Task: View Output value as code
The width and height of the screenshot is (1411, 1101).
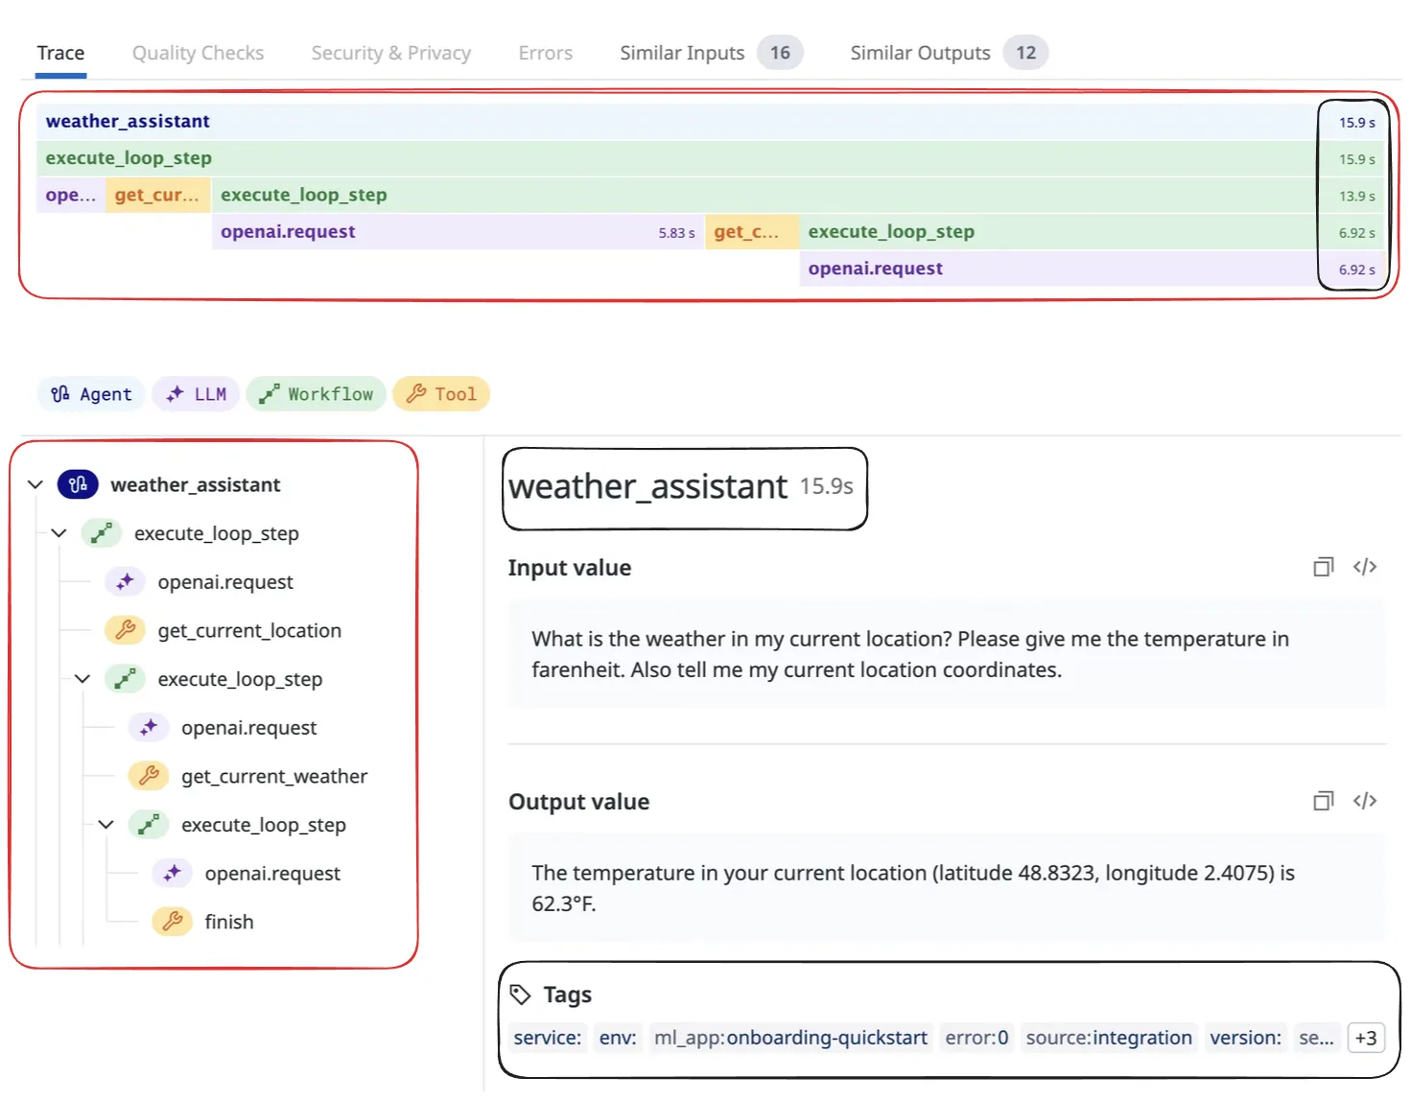Action: coord(1365,801)
